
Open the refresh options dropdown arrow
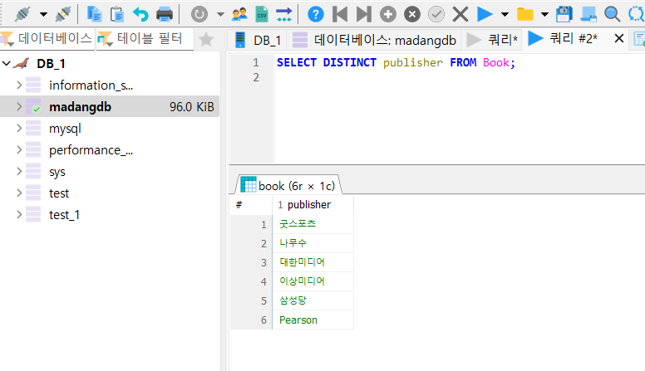220,15
